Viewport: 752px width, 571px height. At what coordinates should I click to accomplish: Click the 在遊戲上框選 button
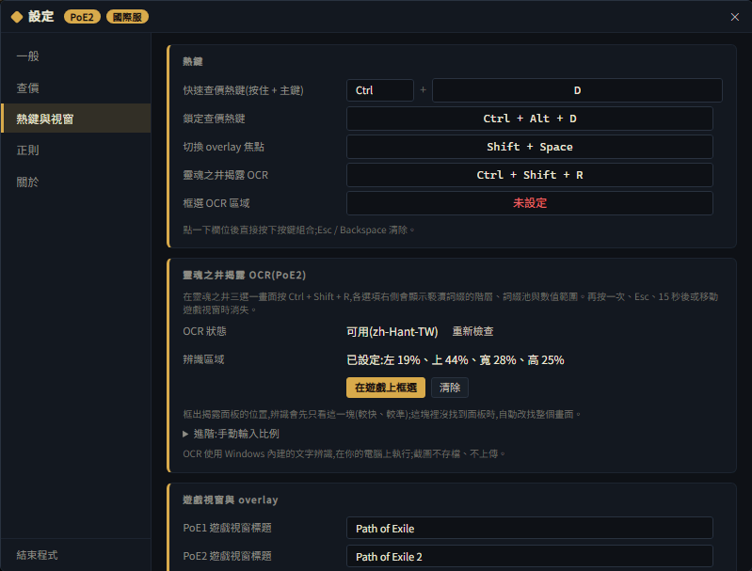tap(386, 388)
